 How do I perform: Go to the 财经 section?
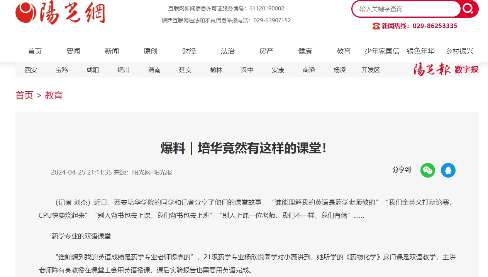point(189,51)
